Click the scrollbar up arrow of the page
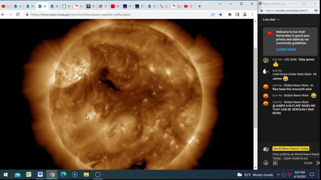This screenshot has height=180, width=321. tap(256, 21)
